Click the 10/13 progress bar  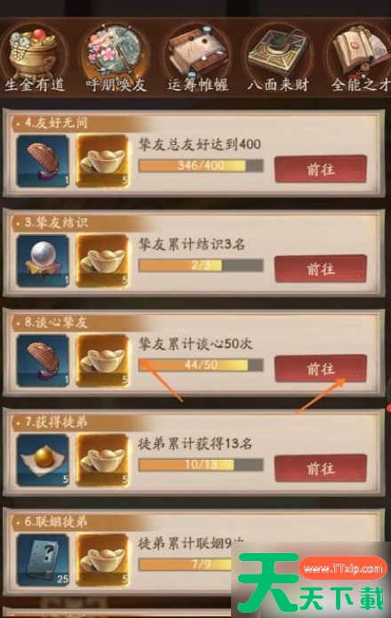point(201,465)
